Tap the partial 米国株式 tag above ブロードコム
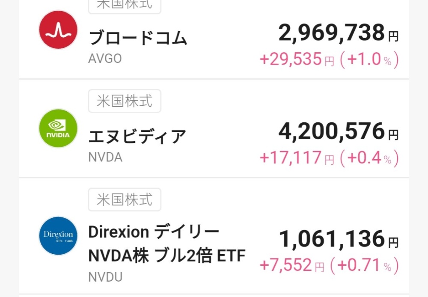428x297 pixels. [125, 6]
